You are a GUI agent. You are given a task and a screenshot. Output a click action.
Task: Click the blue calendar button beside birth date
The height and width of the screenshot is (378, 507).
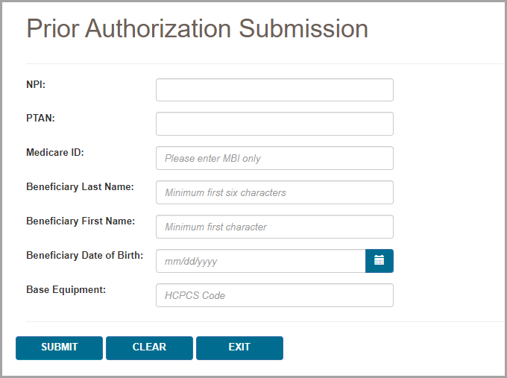pos(379,261)
